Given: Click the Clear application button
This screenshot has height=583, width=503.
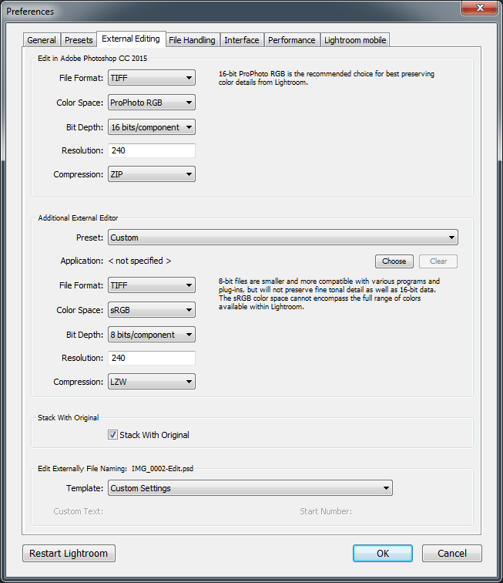Looking at the screenshot, I should [x=438, y=261].
